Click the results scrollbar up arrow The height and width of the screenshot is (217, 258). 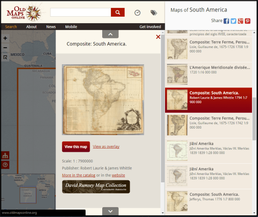(254, 32)
